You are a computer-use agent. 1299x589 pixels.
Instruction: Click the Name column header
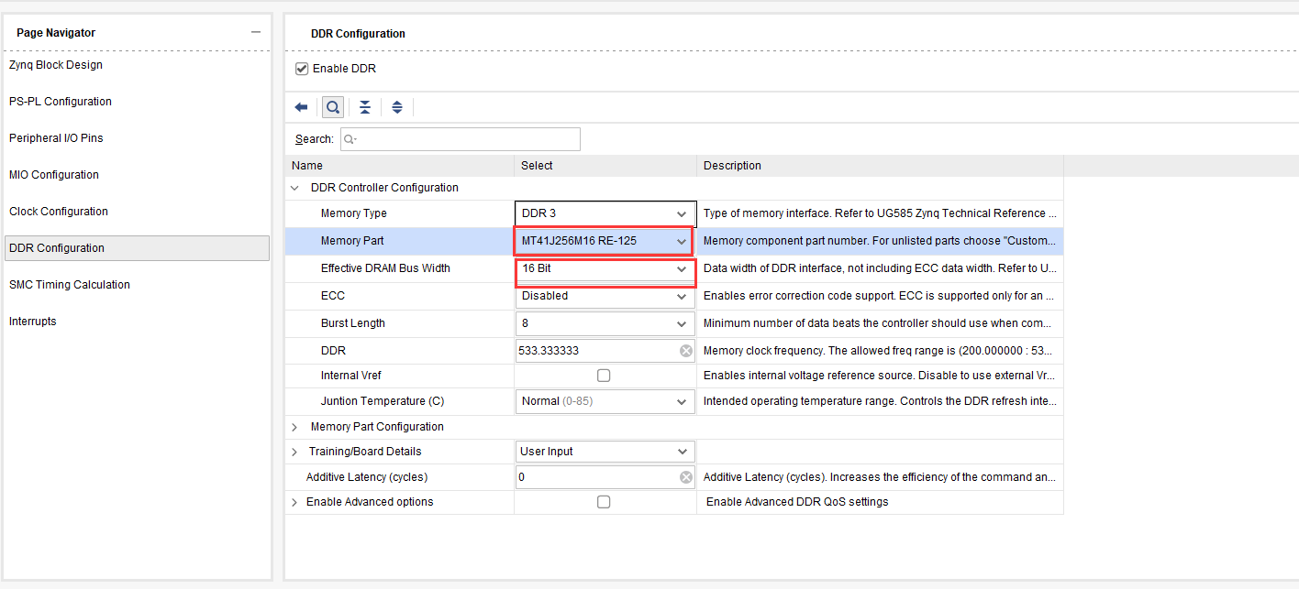(x=400, y=166)
